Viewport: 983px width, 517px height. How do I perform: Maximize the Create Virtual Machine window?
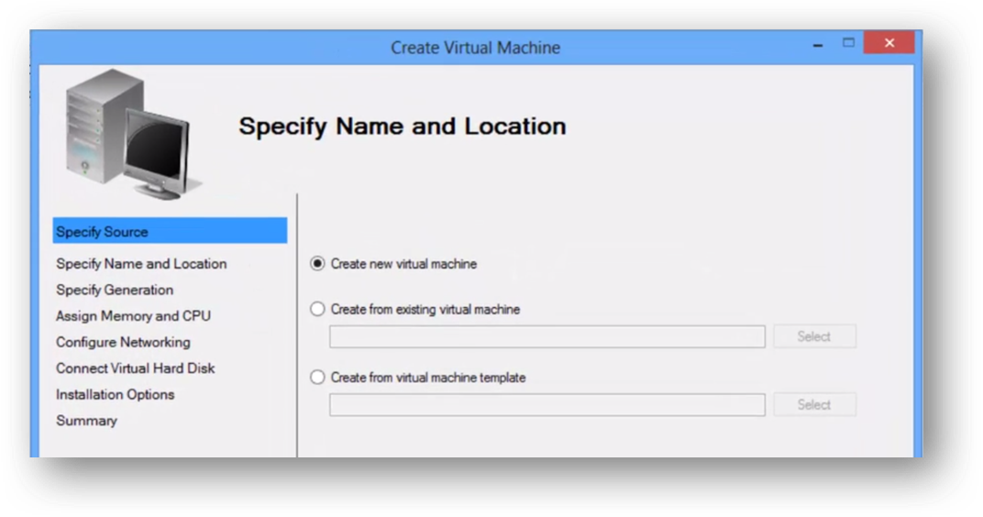[x=848, y=43]
